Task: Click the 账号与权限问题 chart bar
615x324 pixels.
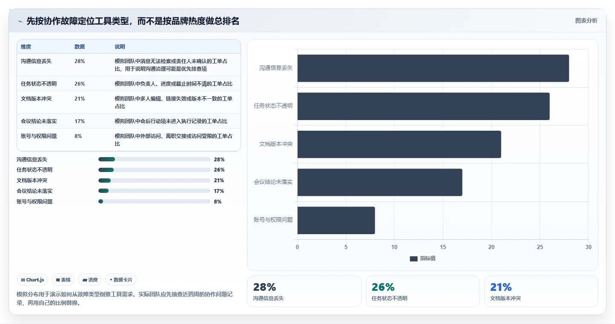Action: (336, 220)
